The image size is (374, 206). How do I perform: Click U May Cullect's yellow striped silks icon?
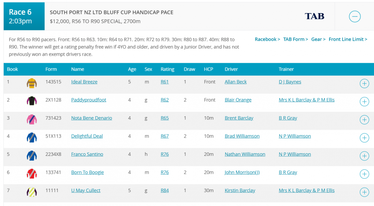[32, 191]
